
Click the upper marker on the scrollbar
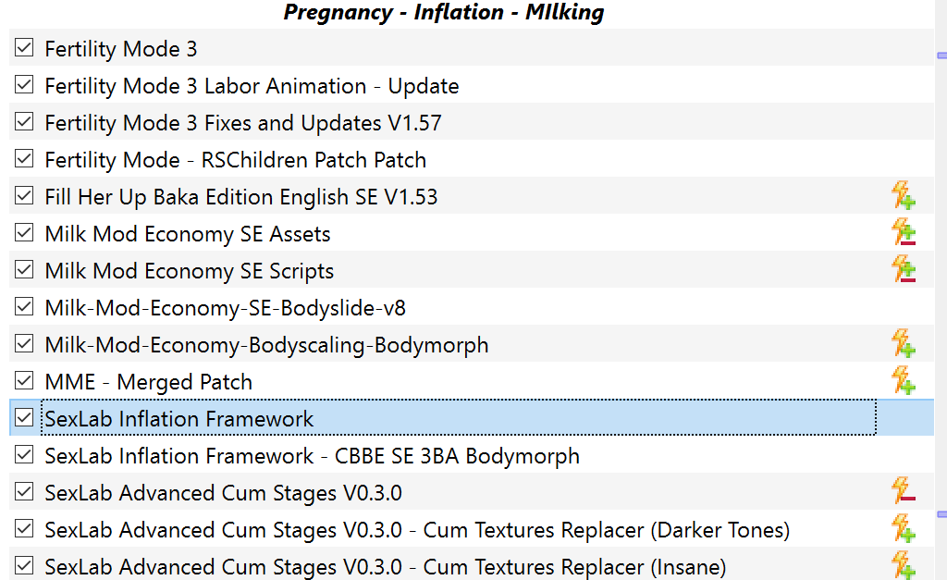coord(941,56)
